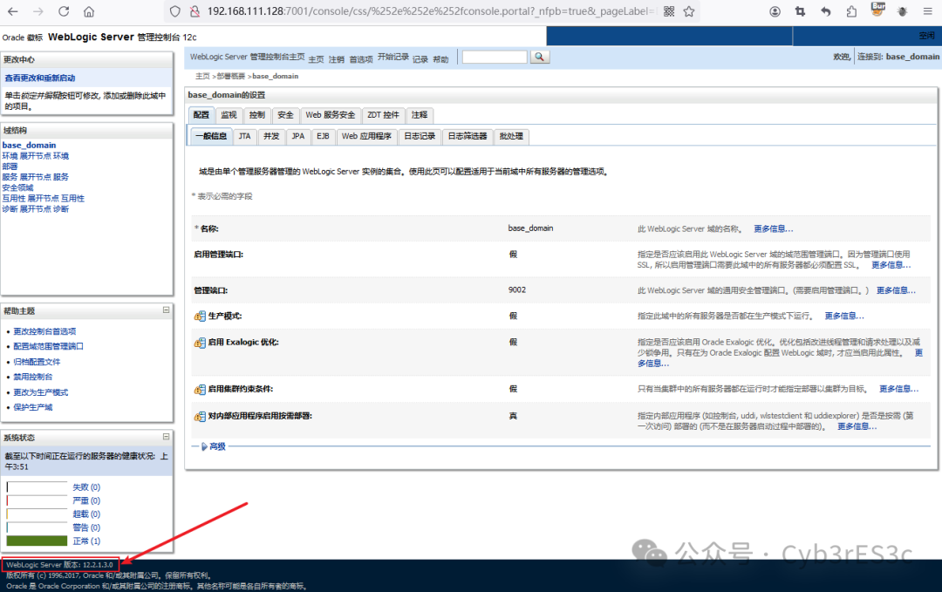
Task: Click 注销 to log out
Action: 337,59
